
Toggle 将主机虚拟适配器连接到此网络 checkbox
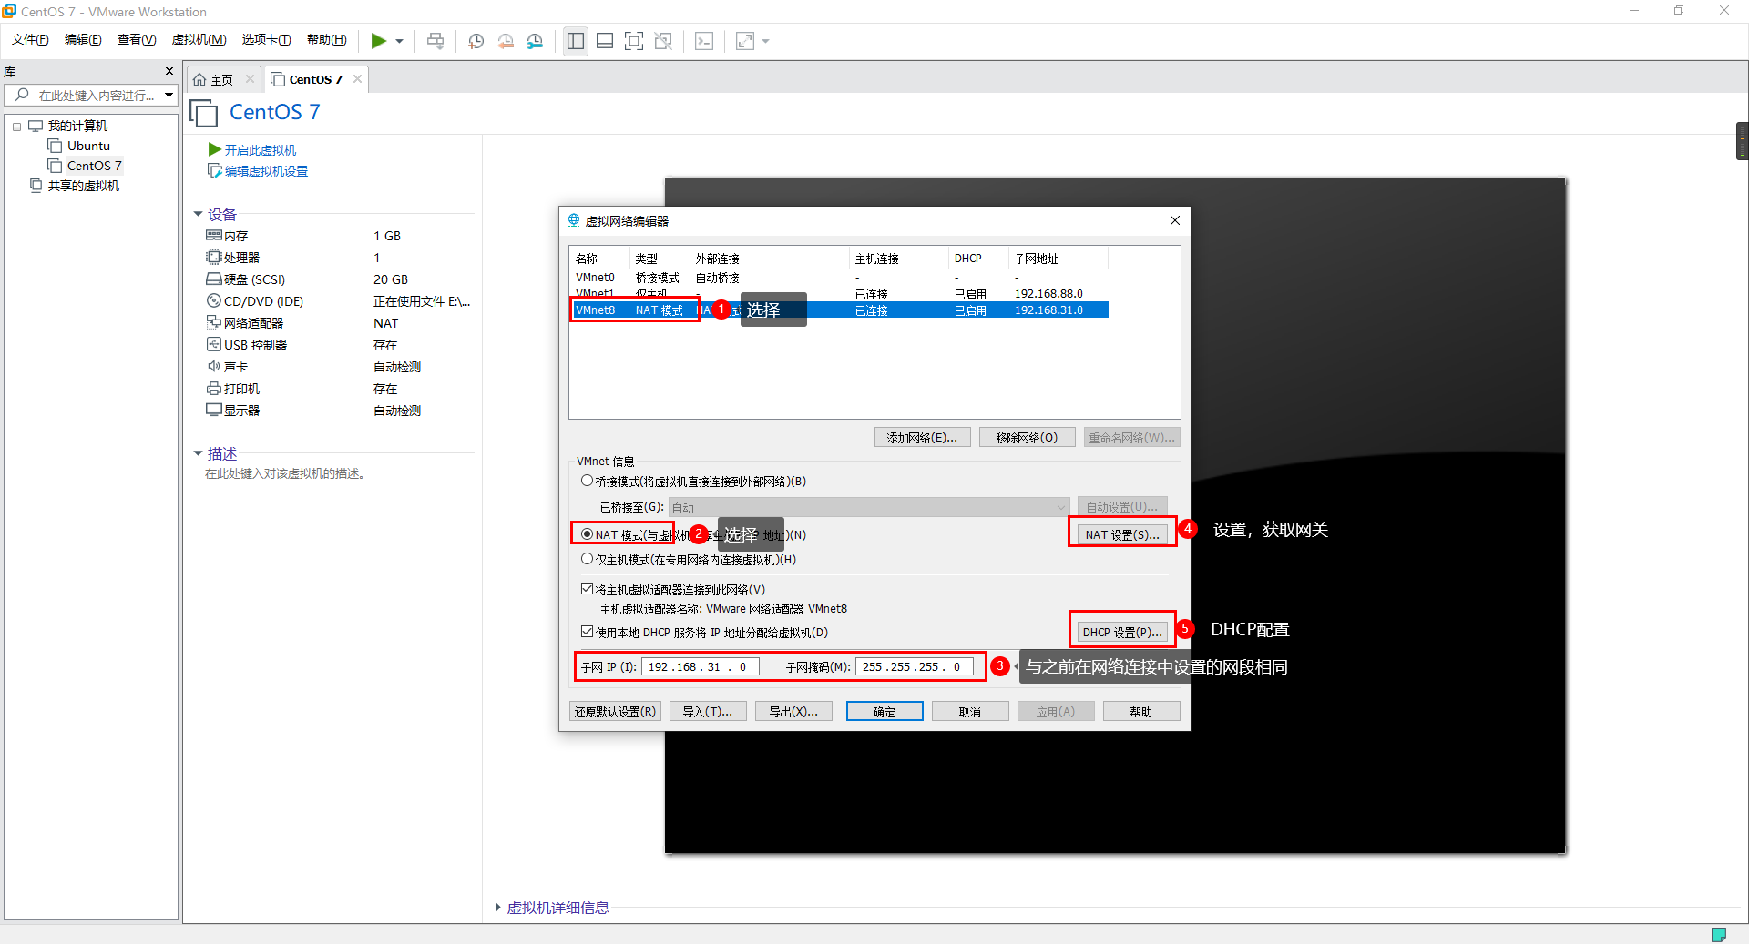588,589
